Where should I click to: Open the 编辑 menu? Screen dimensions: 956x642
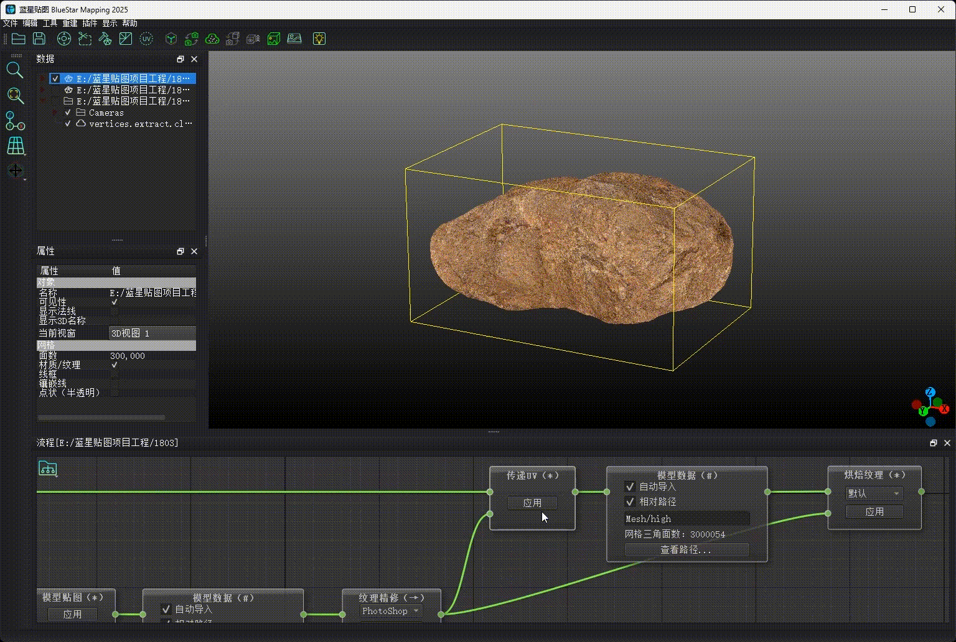(x=30, y=23)
